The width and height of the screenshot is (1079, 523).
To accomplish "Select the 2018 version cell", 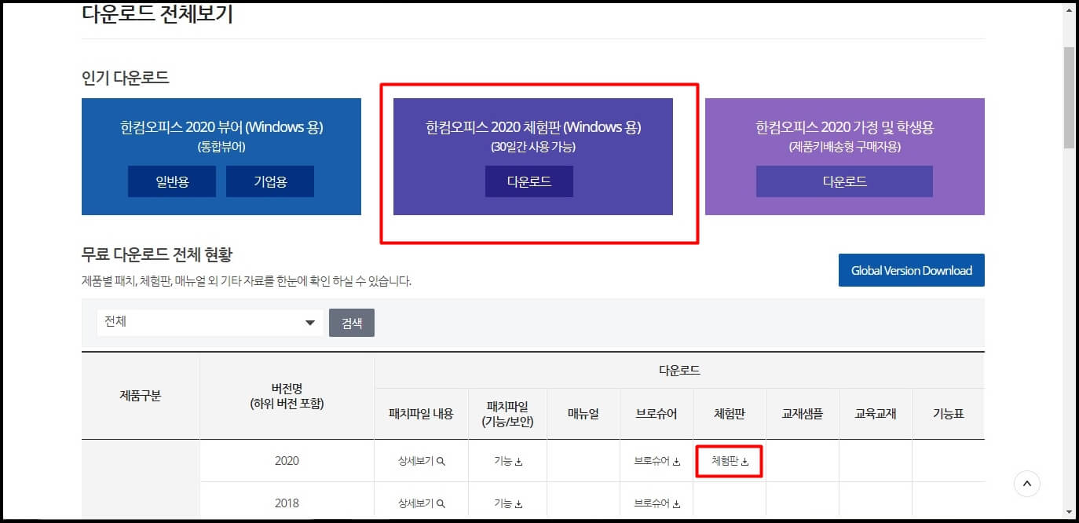I will point(287,503).
